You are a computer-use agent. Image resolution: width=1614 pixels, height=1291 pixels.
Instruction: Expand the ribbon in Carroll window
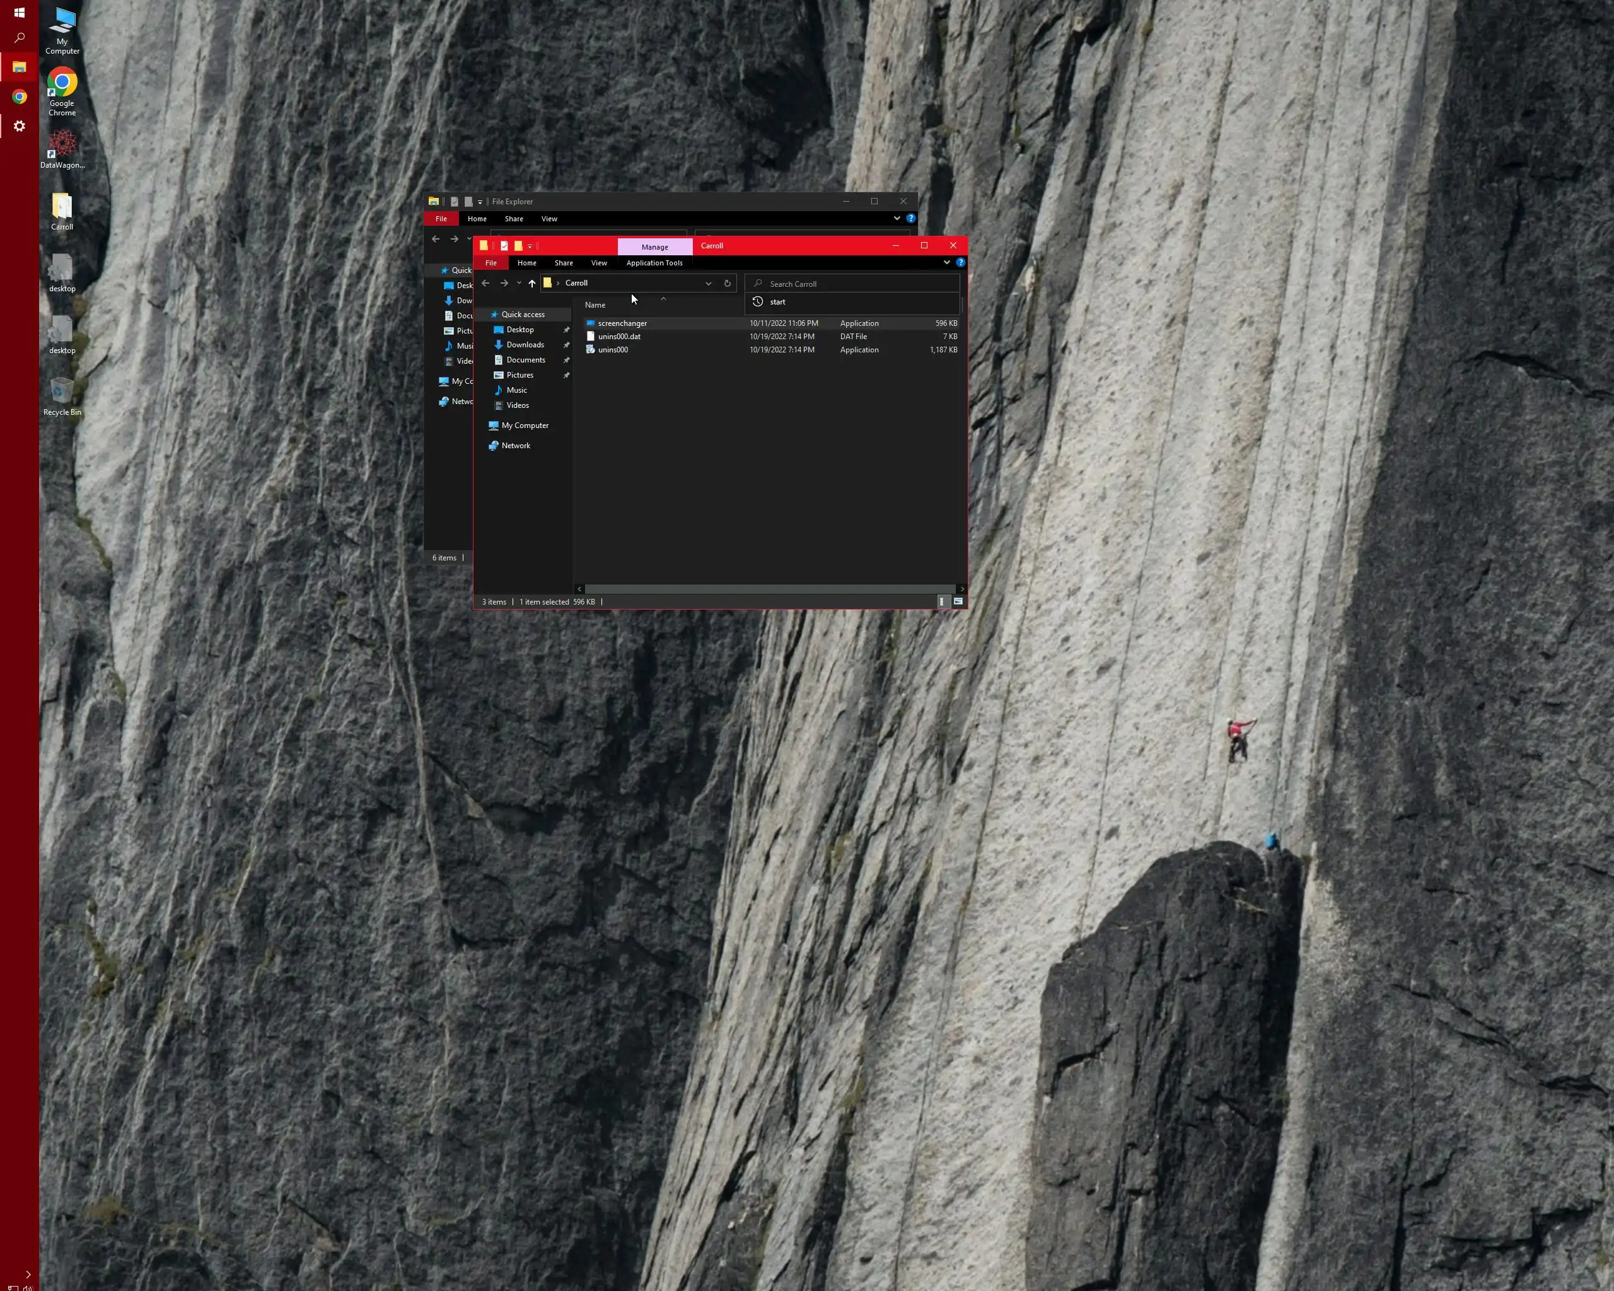946,263
